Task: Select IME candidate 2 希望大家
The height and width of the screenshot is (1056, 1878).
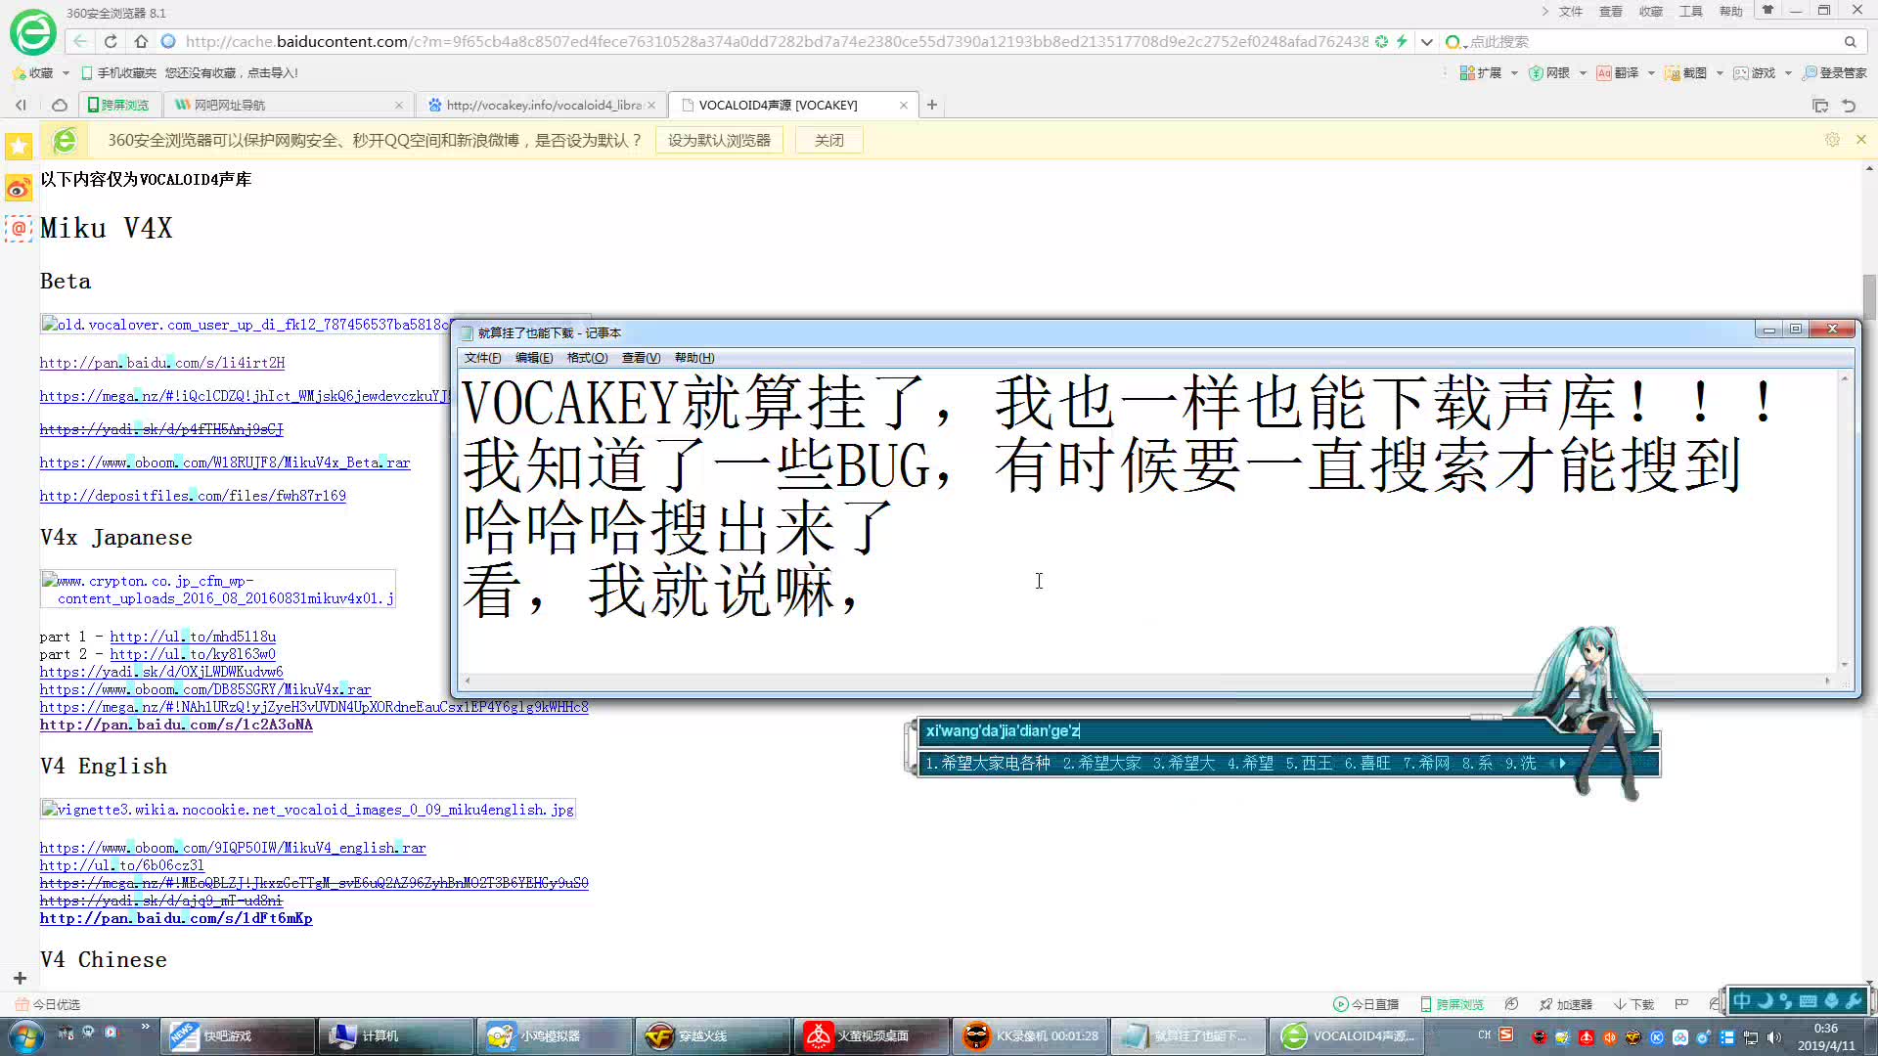Action: click(1102, 764)
